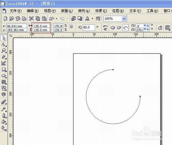Open the 版面(L) menu
The image size is (172, 145).
[67, 11]
